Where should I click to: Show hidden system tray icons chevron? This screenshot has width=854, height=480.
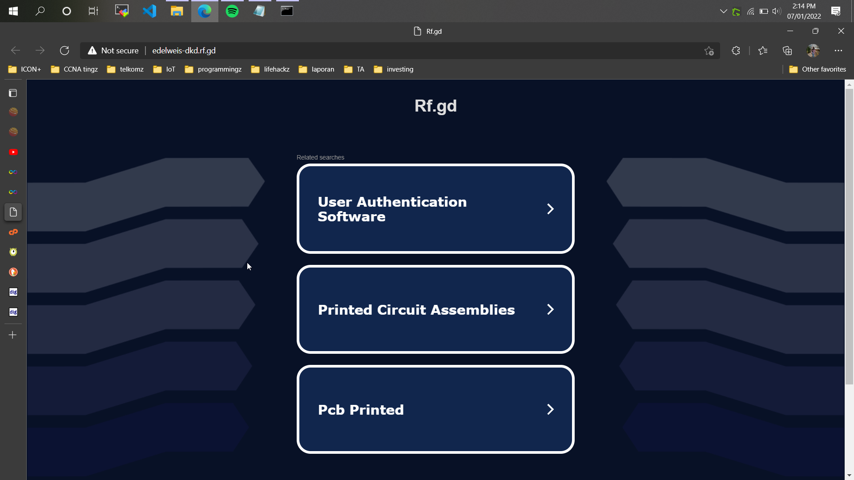pos(723,11)
